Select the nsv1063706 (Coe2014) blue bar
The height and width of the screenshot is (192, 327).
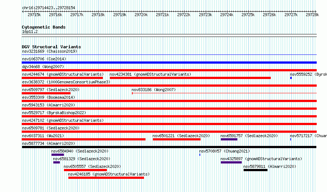click(169, 63)
